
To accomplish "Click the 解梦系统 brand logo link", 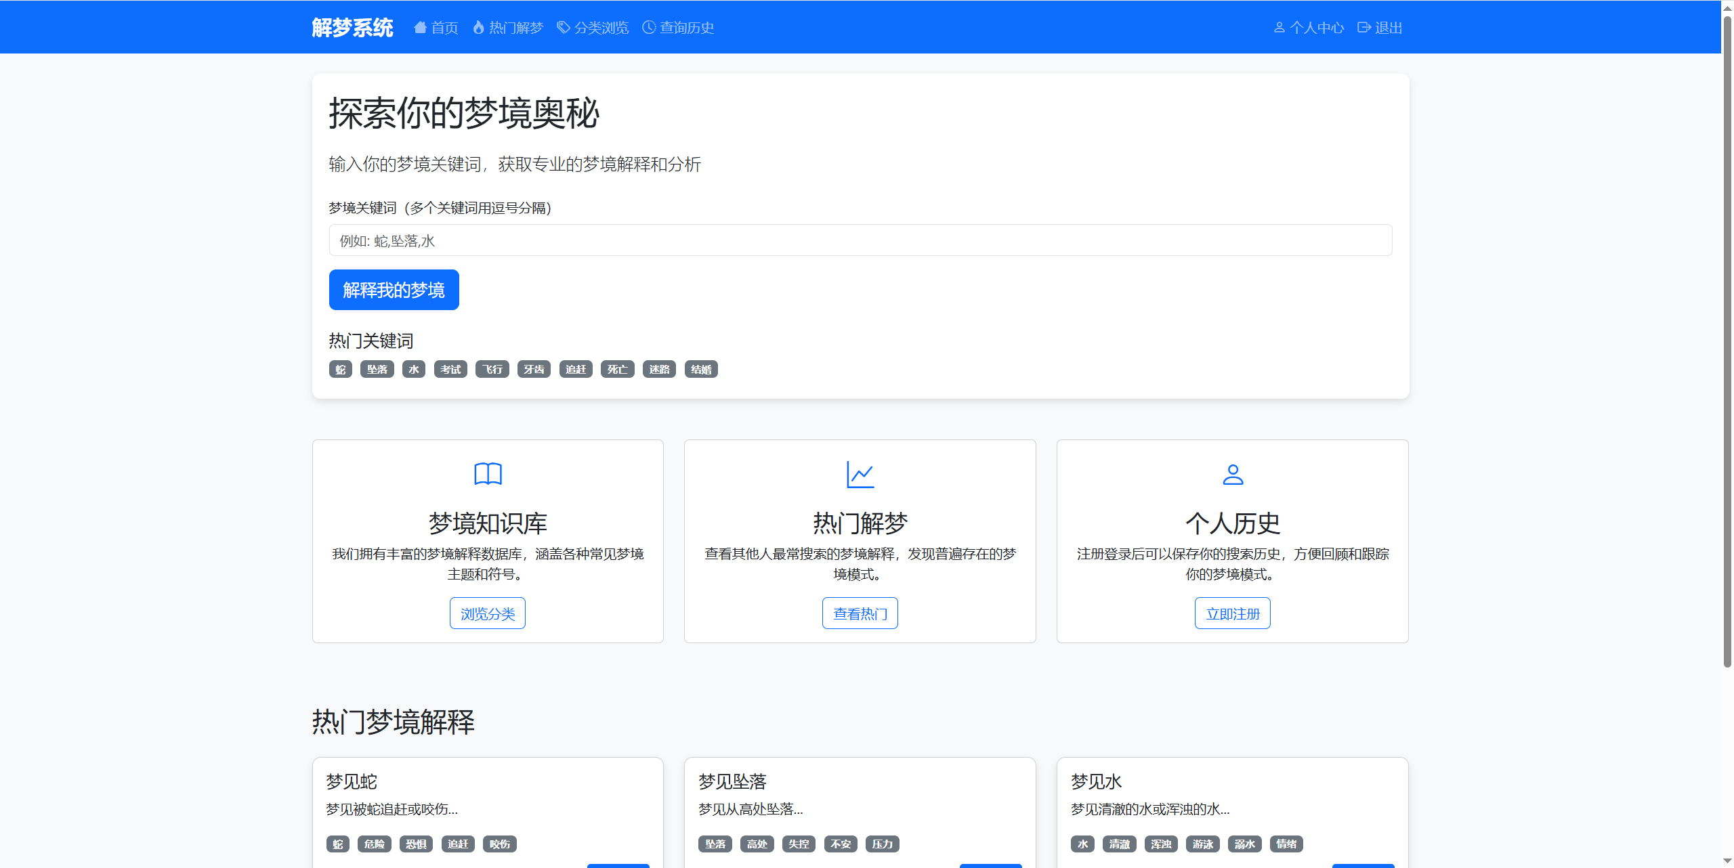I will (x=352, y=28).
